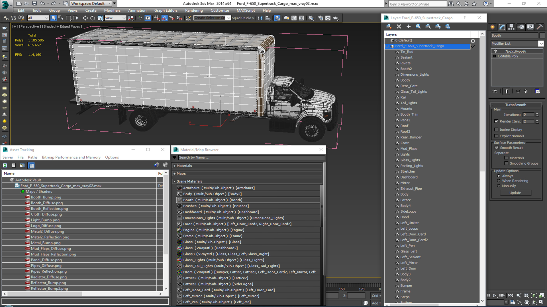Click Remove Modifier trash icon
Image resolution: width=547 pixels, height=307 pixels.
pos(526,91)
